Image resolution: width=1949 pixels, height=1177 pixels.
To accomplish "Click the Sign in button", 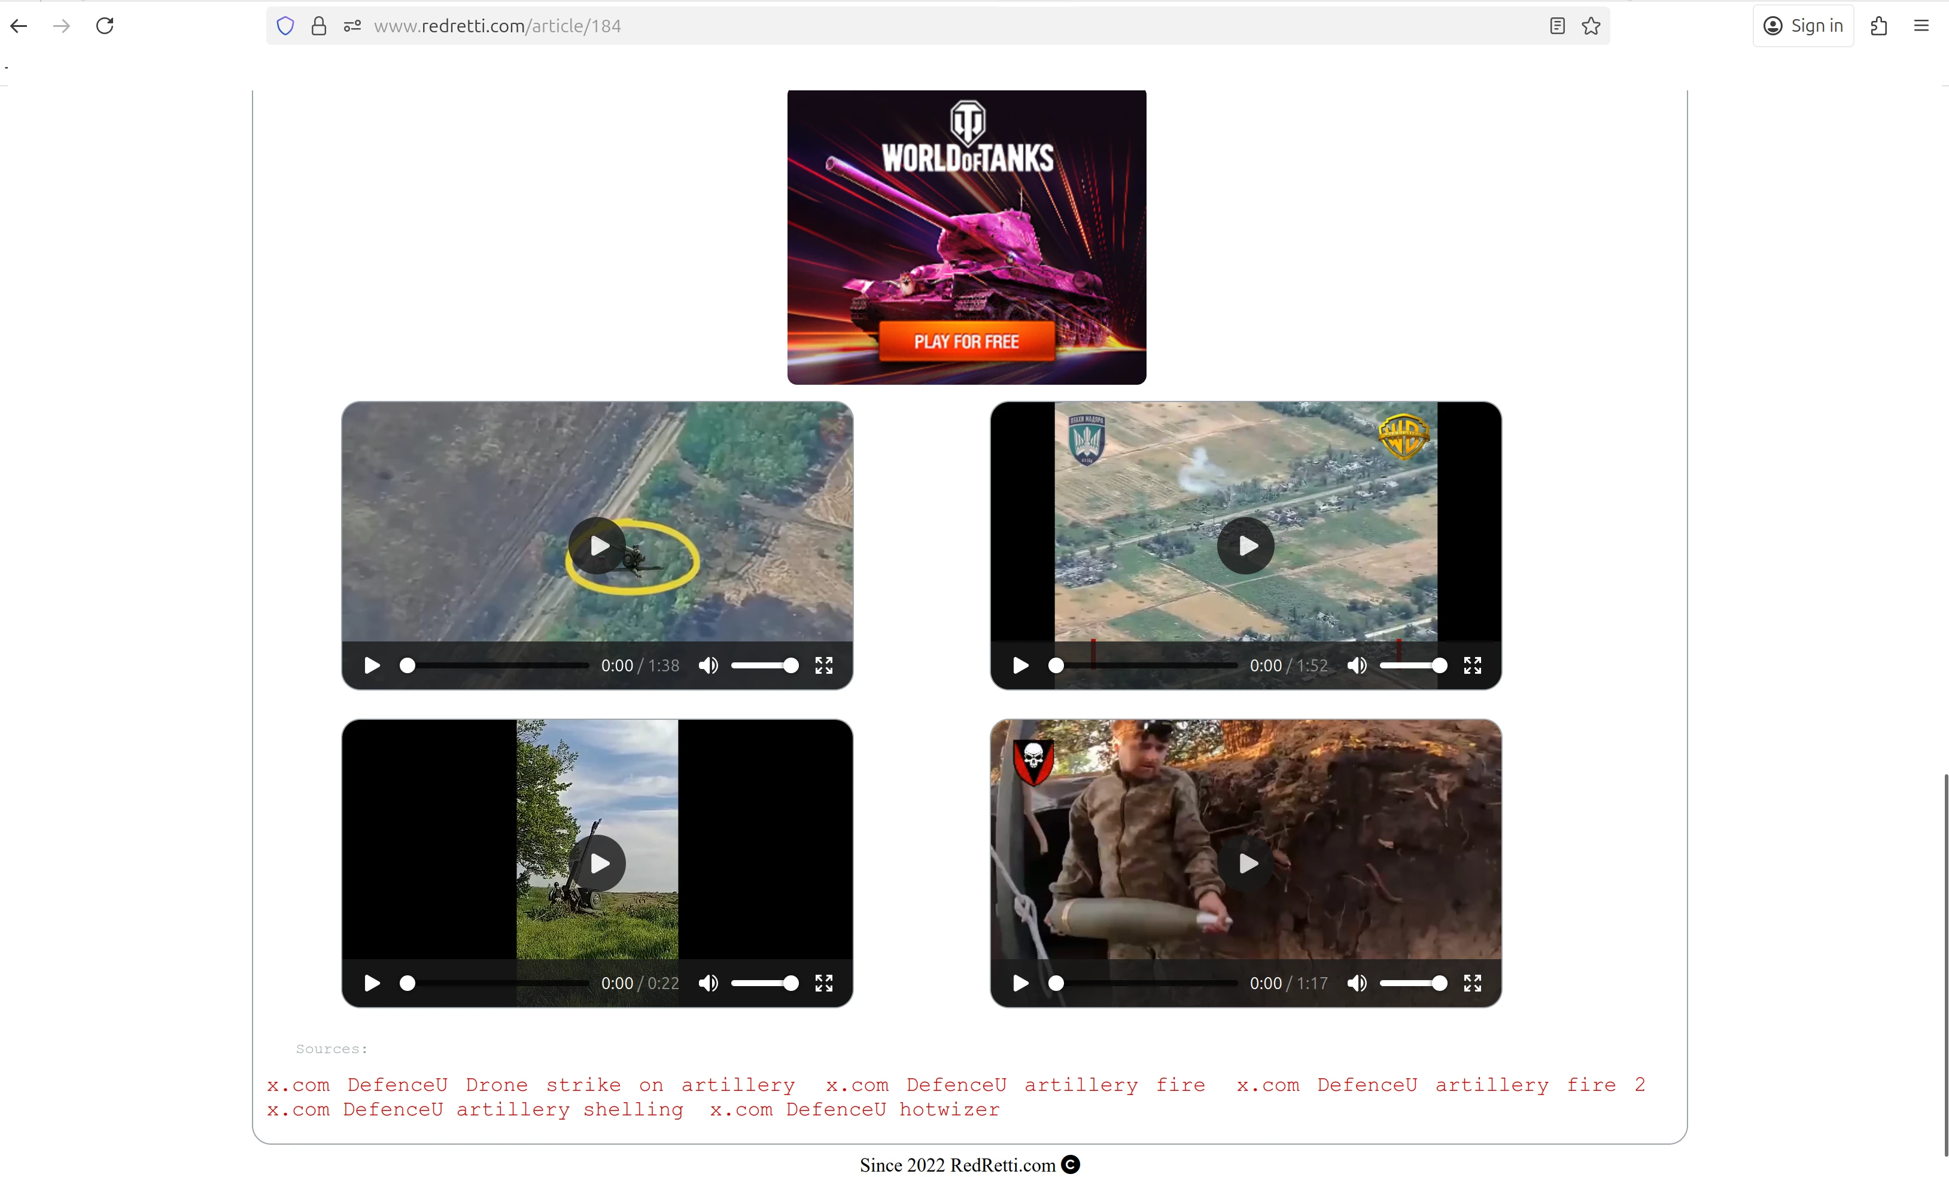I will (x=1802, y=26).
